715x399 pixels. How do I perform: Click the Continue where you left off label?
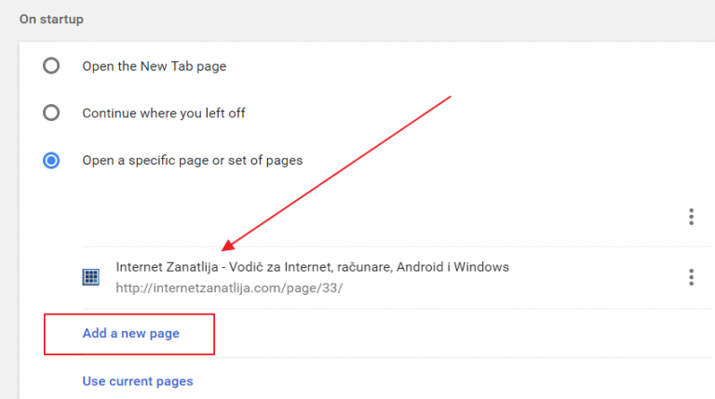click(164, 113)
